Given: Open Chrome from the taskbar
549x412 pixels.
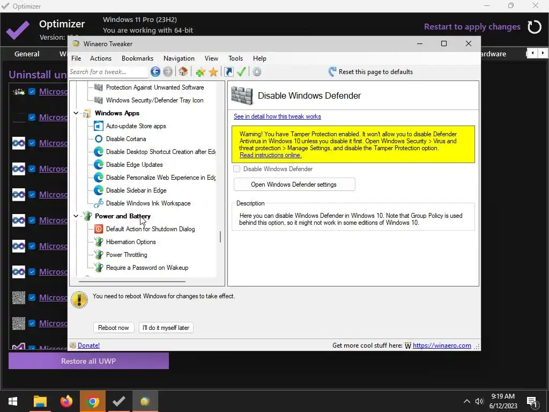Looking at the screenshot, I should click(92, 401).
